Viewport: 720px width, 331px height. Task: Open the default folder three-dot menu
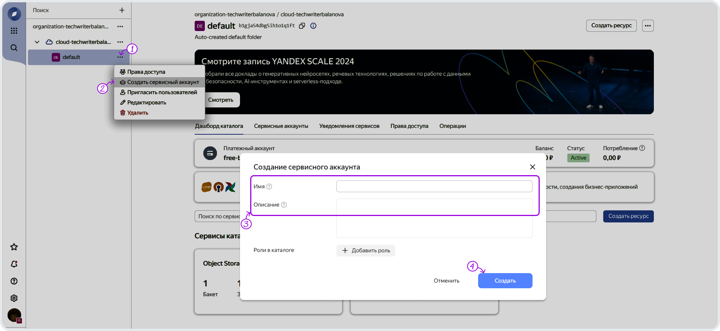tap(120, 57)
